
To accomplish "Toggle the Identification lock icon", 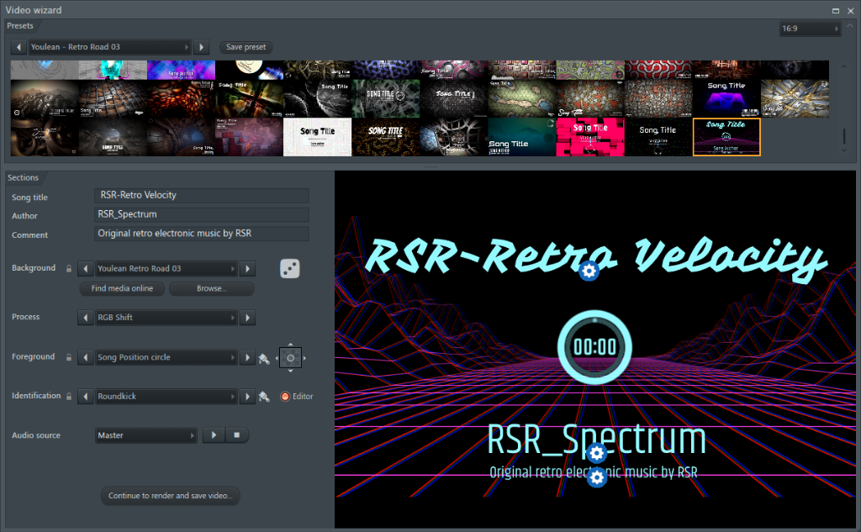I will coord(69,396).
